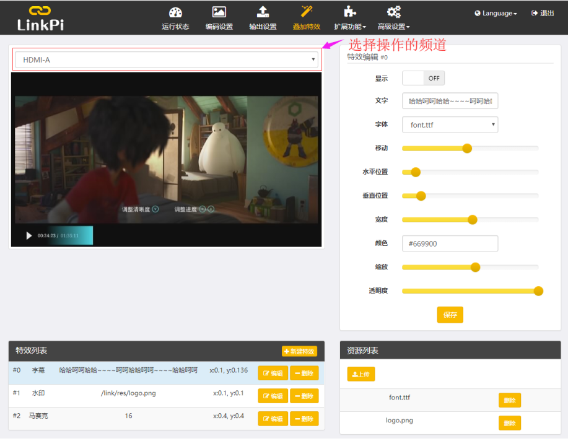Screen dimensions: 568x441
Task: Delete the logo.png resource
Action: 509,423
